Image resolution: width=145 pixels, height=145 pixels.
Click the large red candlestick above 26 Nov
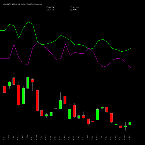37,101
